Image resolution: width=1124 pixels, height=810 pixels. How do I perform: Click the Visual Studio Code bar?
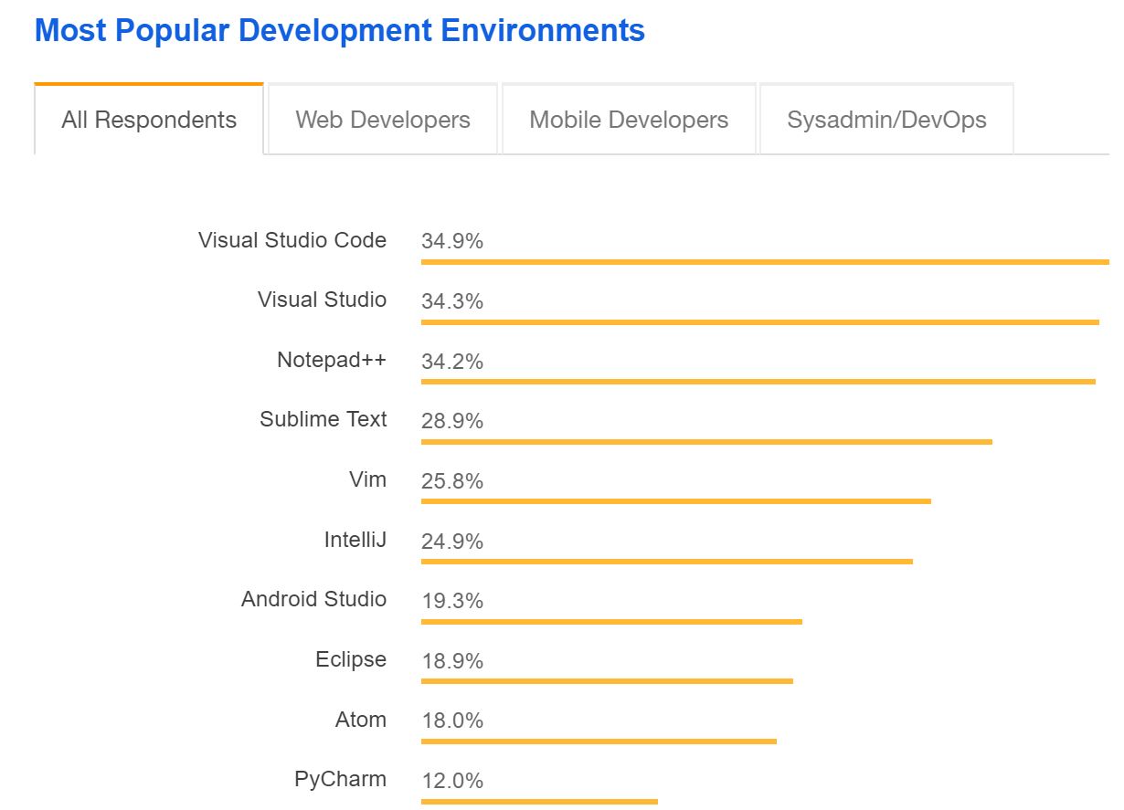(x=764, y=262)
